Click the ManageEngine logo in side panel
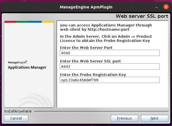The height and width of the screenshot is (126, 172). [x=17, y=62]
